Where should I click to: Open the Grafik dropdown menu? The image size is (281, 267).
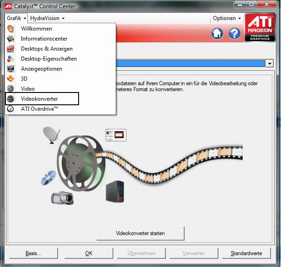pyautogui.click(x=16, y=18)
